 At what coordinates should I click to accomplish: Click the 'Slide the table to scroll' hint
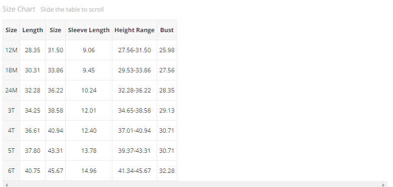(72, 10)
